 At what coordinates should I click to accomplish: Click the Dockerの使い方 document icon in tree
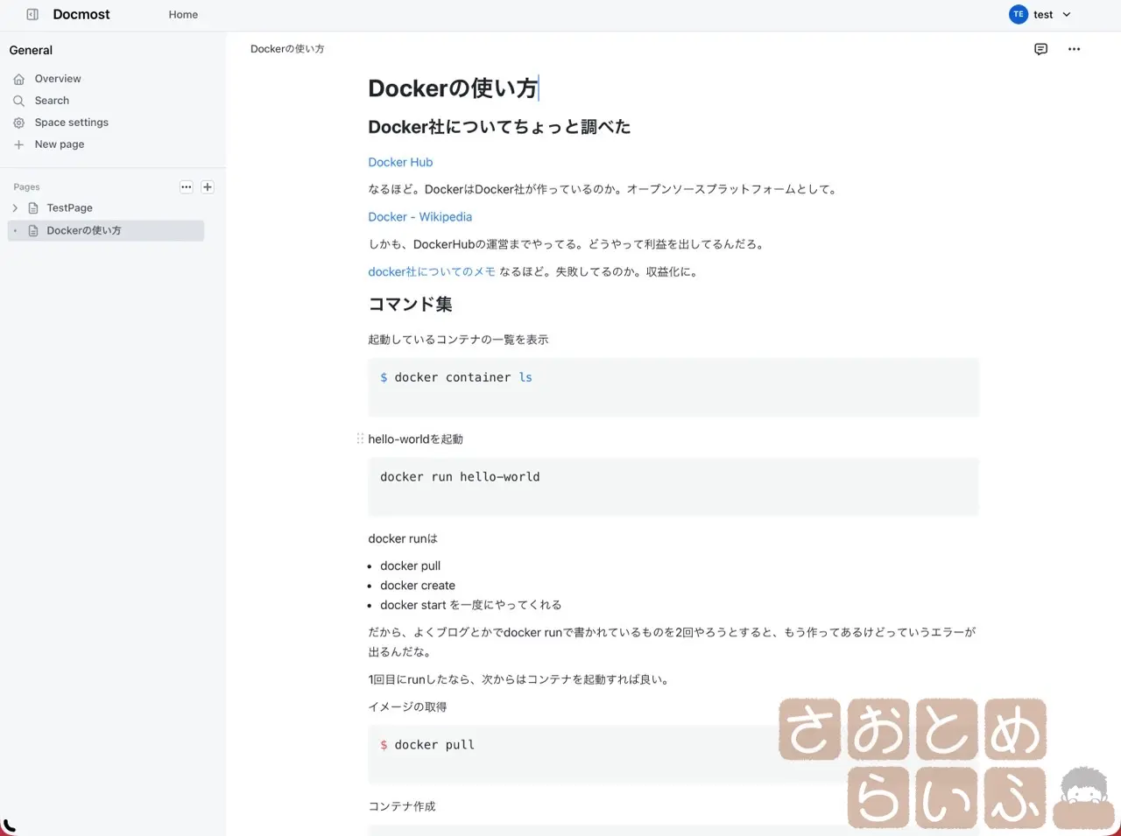(x=33, y=231)
